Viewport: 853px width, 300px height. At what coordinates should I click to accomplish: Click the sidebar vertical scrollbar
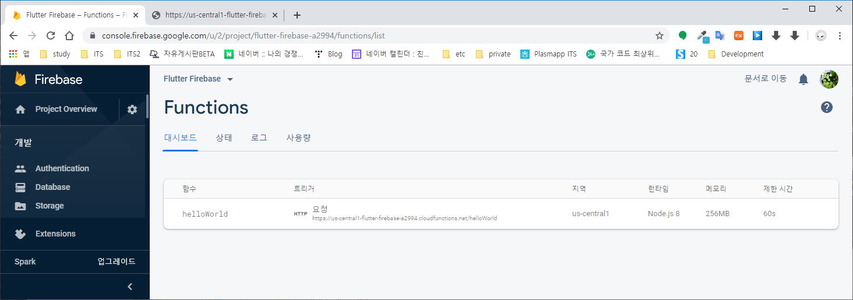pyautogui.click(x=147, y=106)
